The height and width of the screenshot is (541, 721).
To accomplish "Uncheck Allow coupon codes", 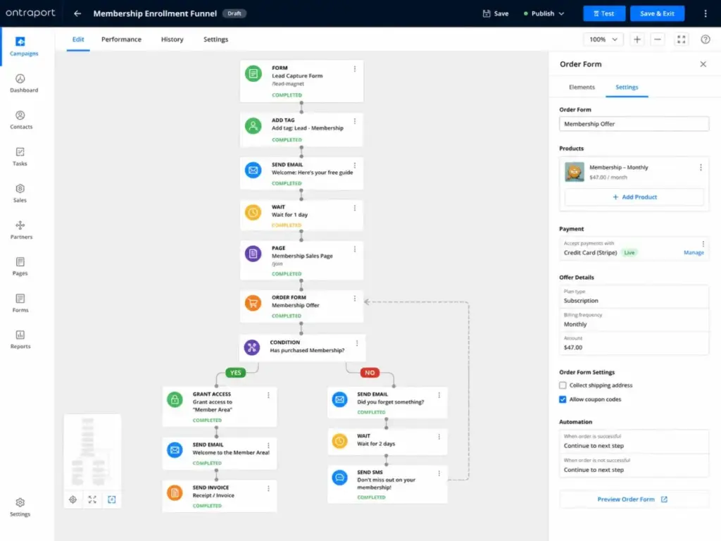I will tap(563, 399).
